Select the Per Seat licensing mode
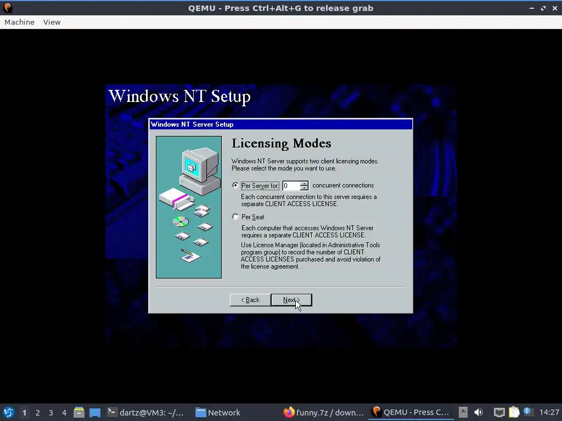Image resolution: width=562 pixels, height=421 pixels. pyautogui.click(x=235, y=217)
